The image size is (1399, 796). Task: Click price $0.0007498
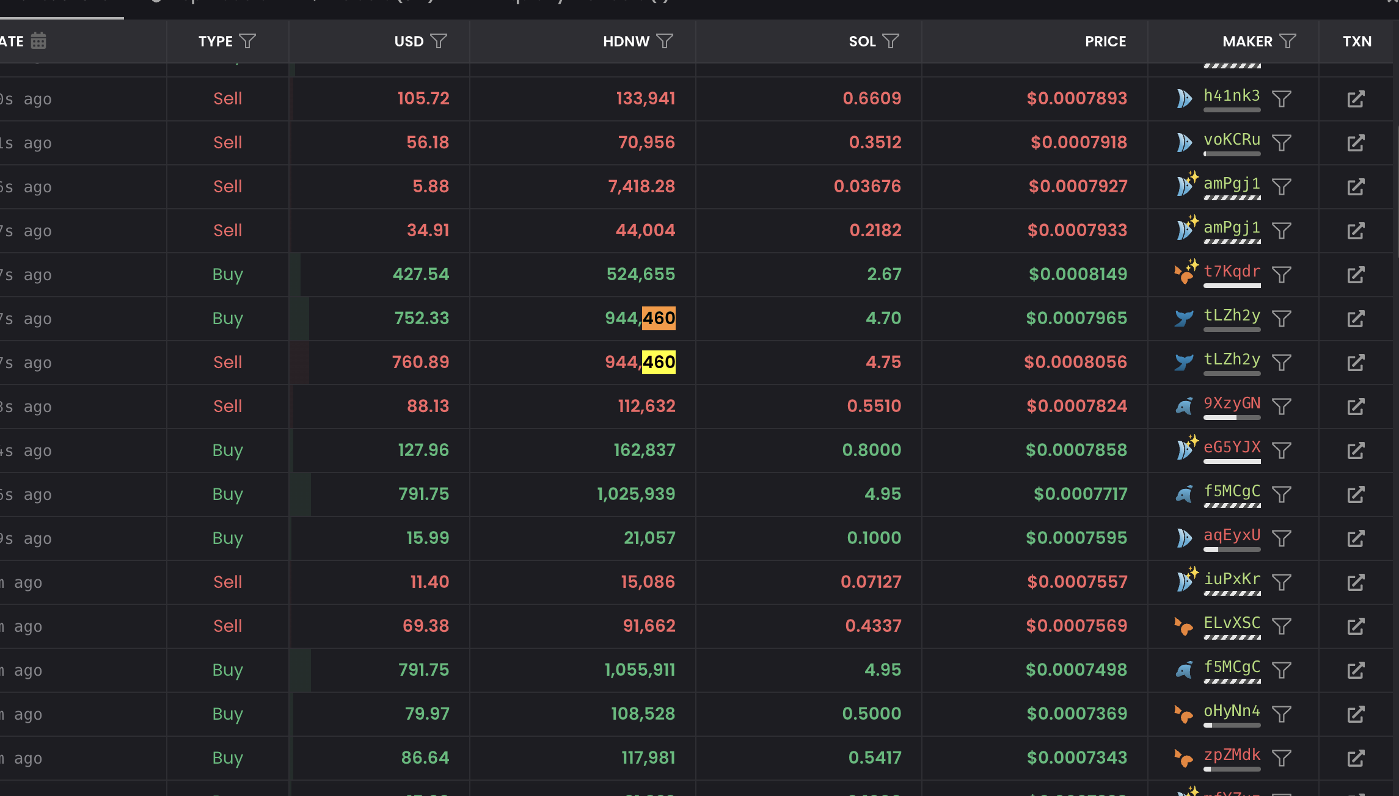point(1076,670)
